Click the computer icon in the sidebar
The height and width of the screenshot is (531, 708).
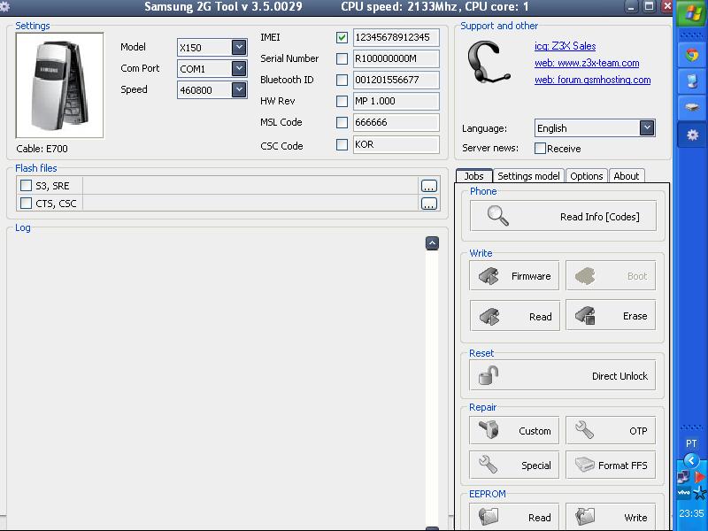[691, 81]
